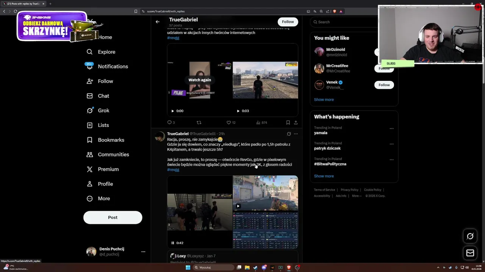Open Profile in the sidebar
Viewport: 485px width, 272px height.
pyautogui.click(x=100, y=184)
